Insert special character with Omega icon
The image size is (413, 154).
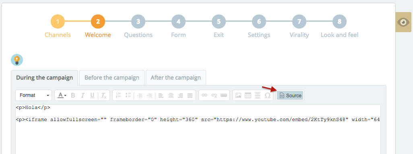267,96
